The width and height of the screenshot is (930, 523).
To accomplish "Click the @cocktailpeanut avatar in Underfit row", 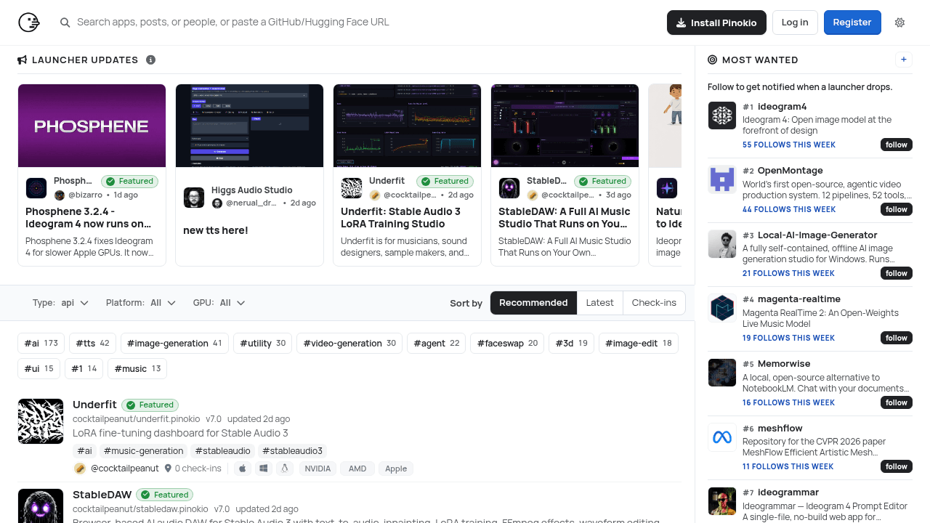I will point(80,469).
